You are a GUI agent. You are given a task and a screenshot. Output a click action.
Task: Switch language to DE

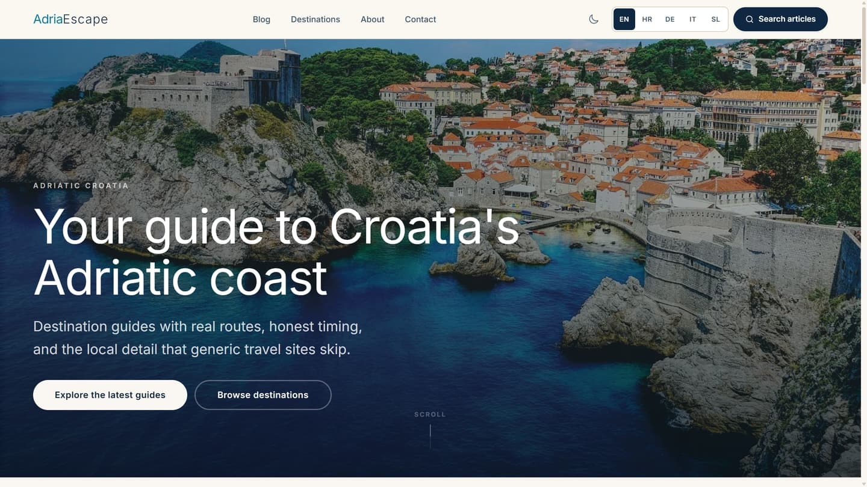[x=670, y=19]
